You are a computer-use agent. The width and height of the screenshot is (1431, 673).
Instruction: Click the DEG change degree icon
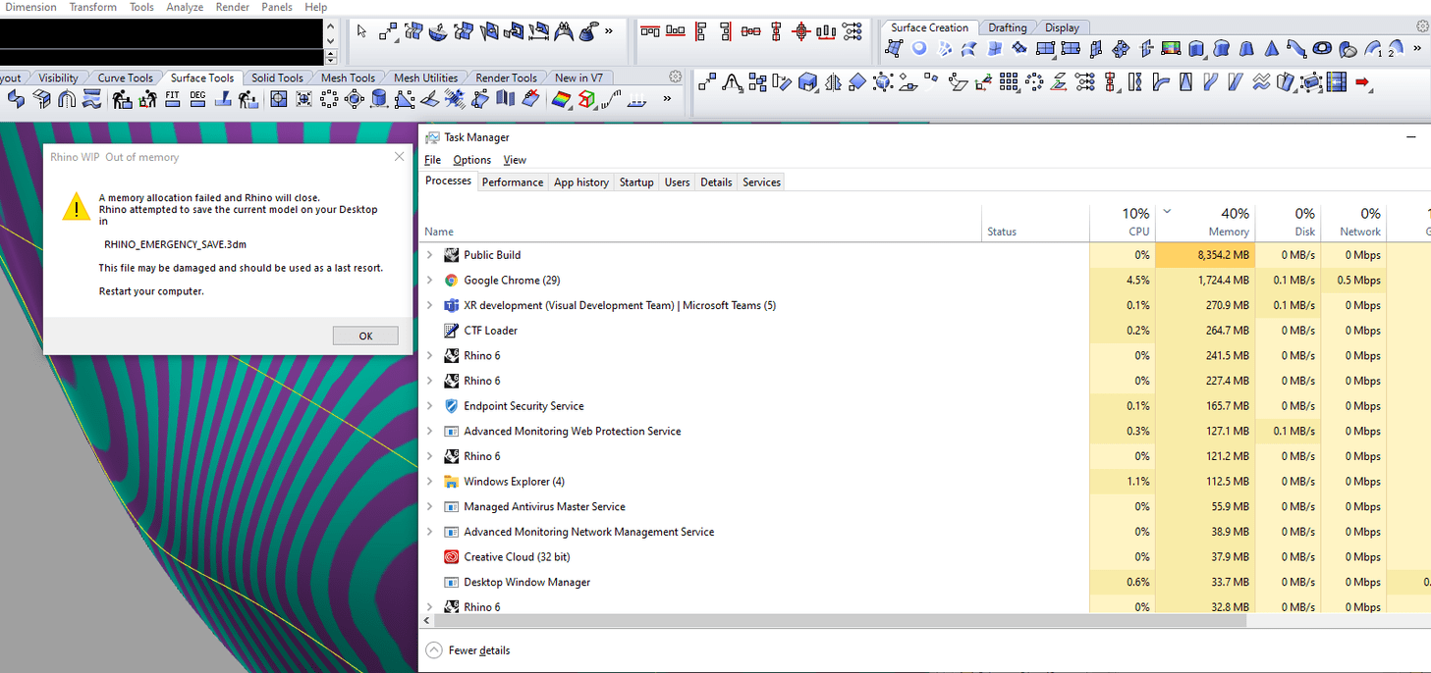pos(197,98)
